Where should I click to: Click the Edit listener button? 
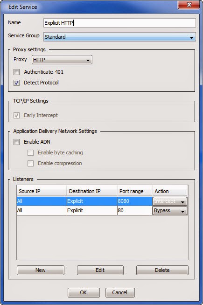(x=100, y=270)
